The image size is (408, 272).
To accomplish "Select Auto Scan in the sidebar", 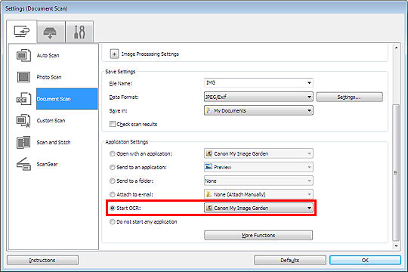I will [x=48, y=55].
